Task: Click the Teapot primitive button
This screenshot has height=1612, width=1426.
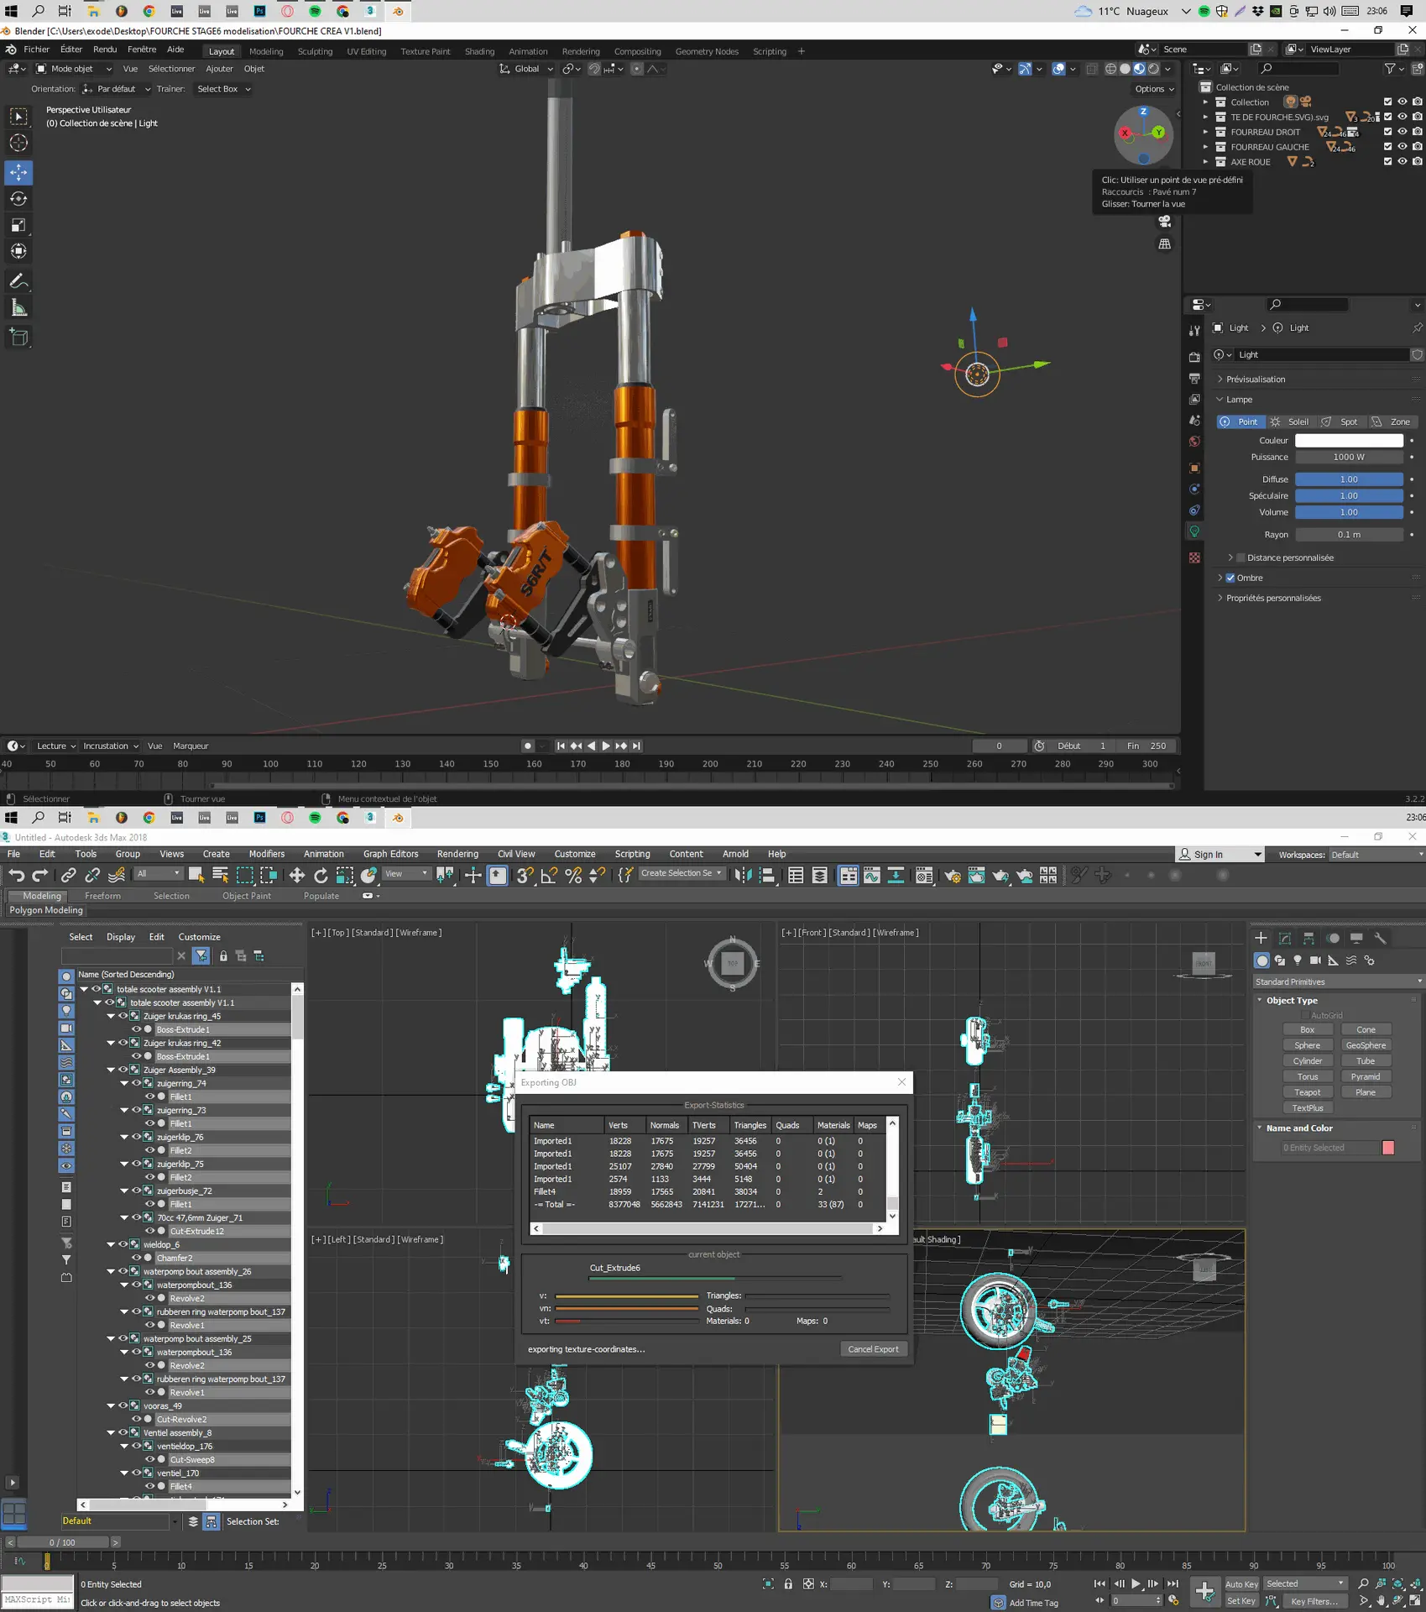Action: tap(1307, 1092)
